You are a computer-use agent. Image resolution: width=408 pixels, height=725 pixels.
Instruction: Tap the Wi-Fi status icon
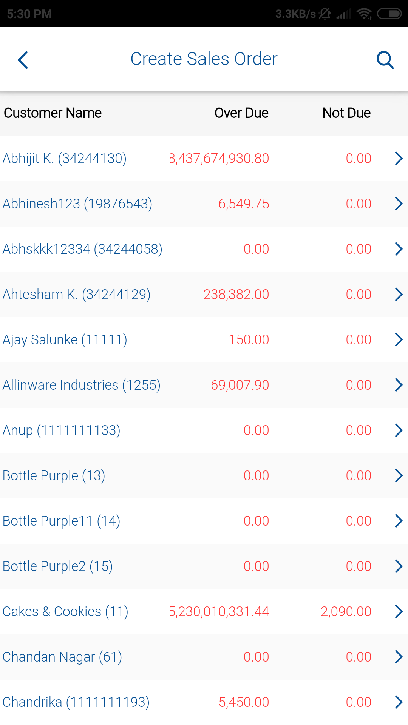click(x=364, y=14)
